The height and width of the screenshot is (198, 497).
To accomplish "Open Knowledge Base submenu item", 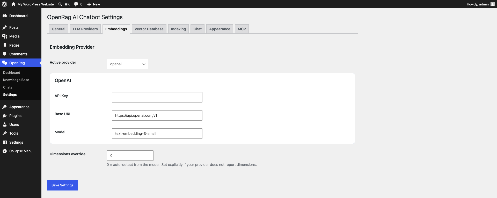I will [16, 80].
